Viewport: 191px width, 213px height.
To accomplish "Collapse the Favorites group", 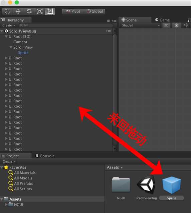I will point(2,167).
